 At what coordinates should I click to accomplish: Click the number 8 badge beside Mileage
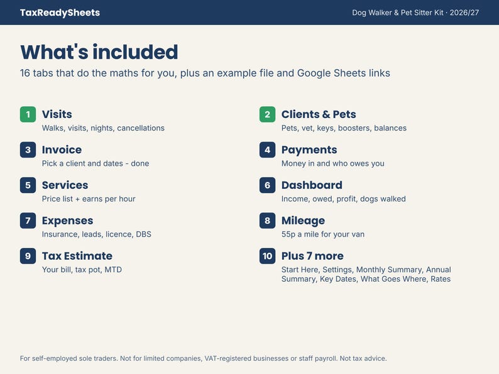(x=267, y=220)
